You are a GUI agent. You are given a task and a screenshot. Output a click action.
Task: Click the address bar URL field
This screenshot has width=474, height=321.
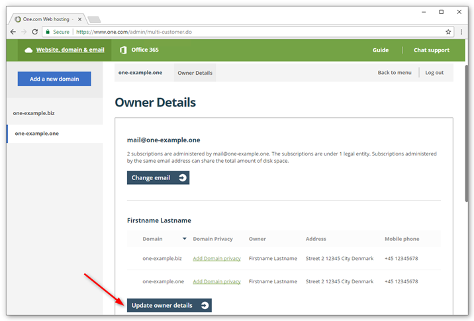tap(248, 32)
